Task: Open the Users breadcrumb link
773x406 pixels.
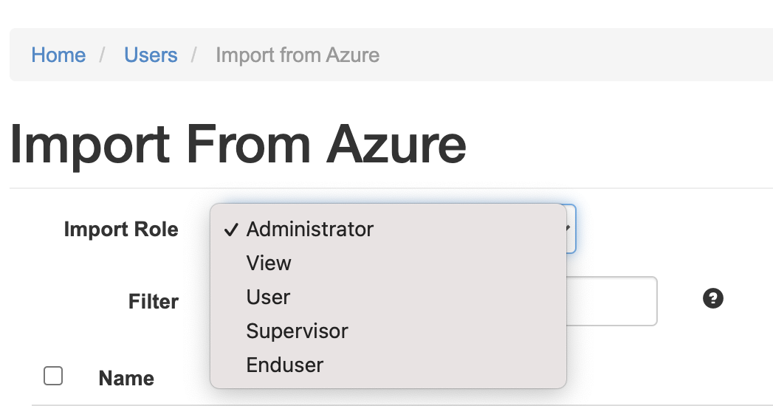Action: 151,55
